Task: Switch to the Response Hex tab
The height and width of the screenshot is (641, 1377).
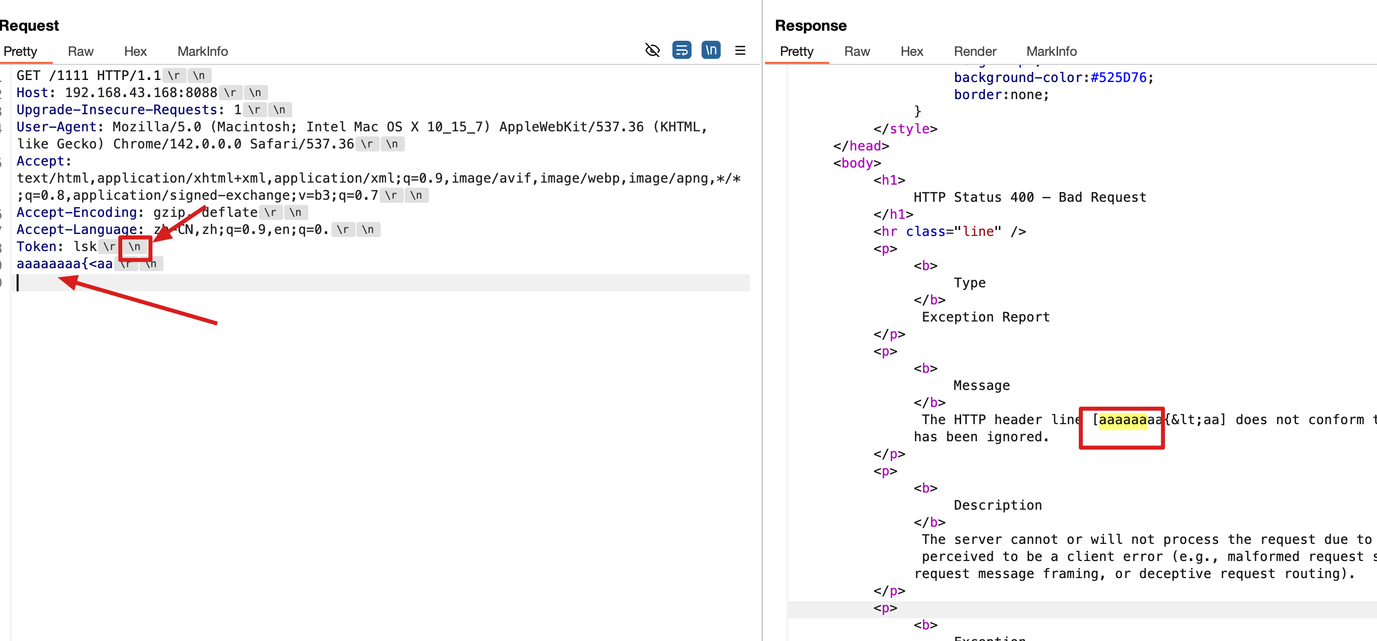Action: tap(911, 51)
